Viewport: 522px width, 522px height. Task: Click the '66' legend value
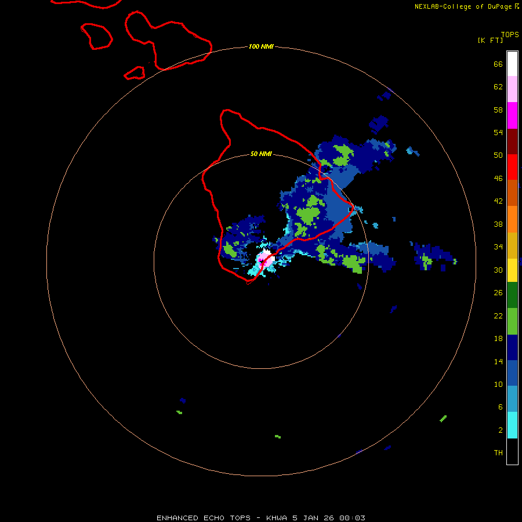498,64
